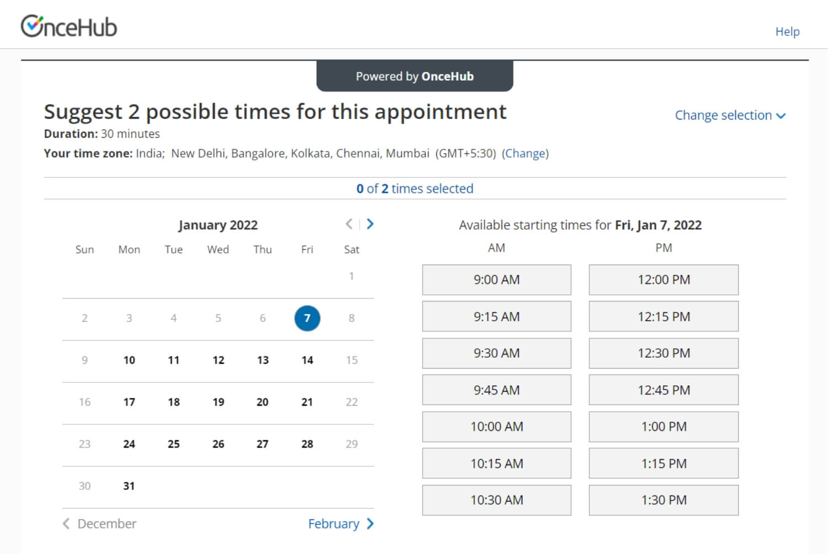Open December's calendar page

click(106, 524)
